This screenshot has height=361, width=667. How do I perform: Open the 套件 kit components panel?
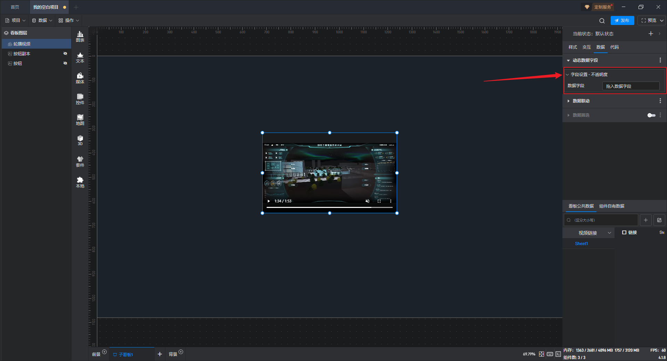tap(80, 161)
